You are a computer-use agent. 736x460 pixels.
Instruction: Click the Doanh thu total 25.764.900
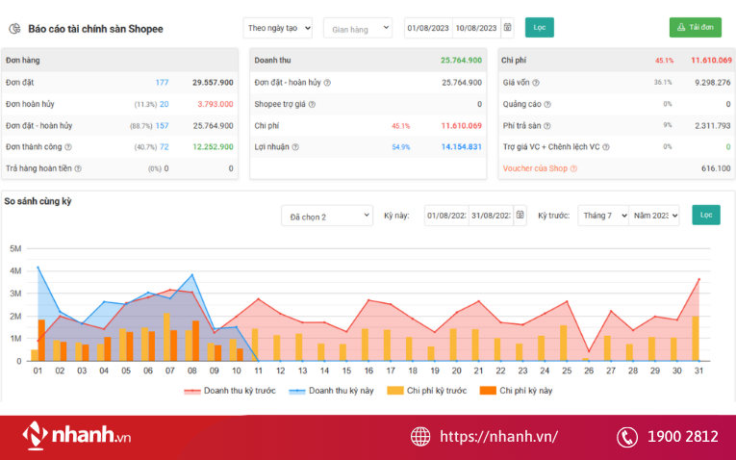pyautogui.click(x=461, y=60)
